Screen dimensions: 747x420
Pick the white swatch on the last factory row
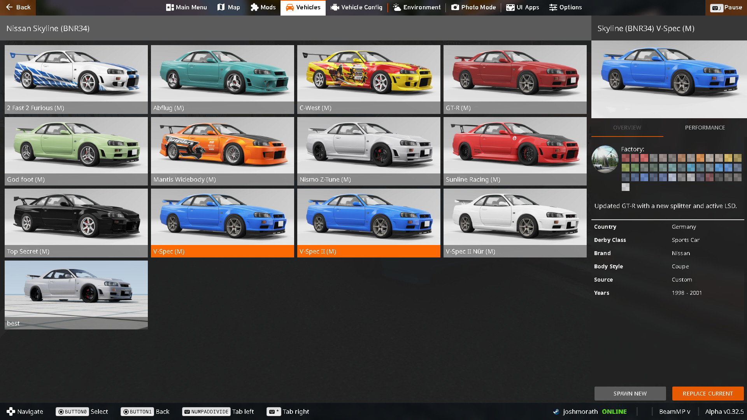(x=626, y=187)
